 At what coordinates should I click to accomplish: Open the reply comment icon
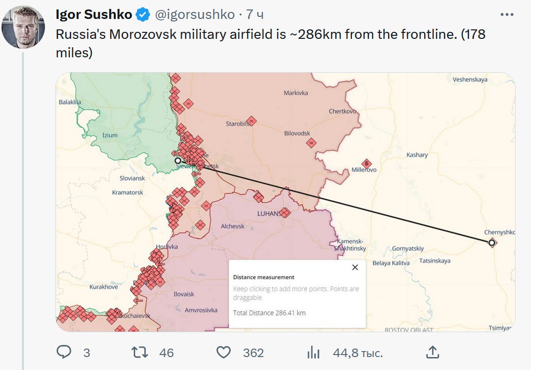[x=64, y=352]
